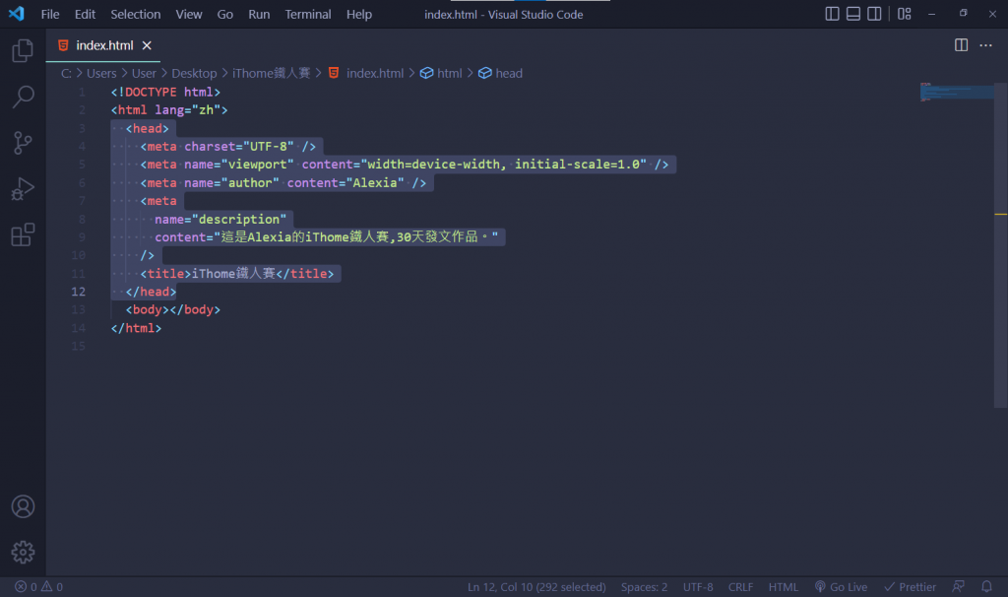Expand the User breadcrumb folder
Screen dimensions: 1008x597
click(144, 73)
